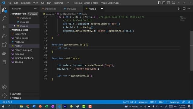Open the File menu
This screenshot has height=109, width=193.
pos(9,3)
